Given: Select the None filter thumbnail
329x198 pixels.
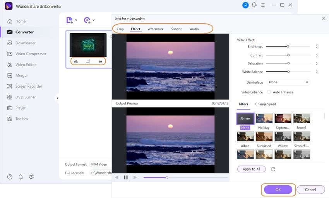Looking at the screenshot, I should (245, 118).
